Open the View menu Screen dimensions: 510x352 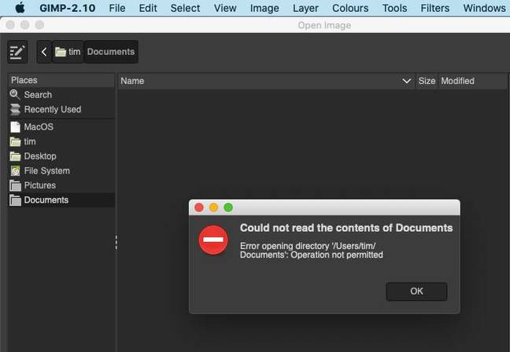click(x=225, y=8)
